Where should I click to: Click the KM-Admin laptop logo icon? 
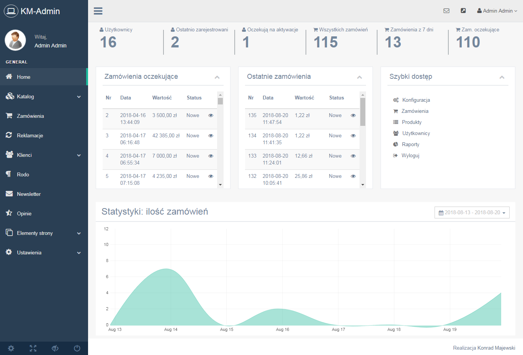coord(11,11)
